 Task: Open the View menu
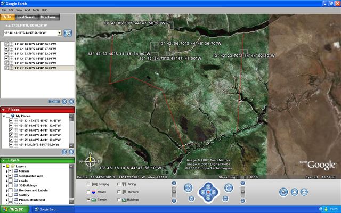[19, 10]
